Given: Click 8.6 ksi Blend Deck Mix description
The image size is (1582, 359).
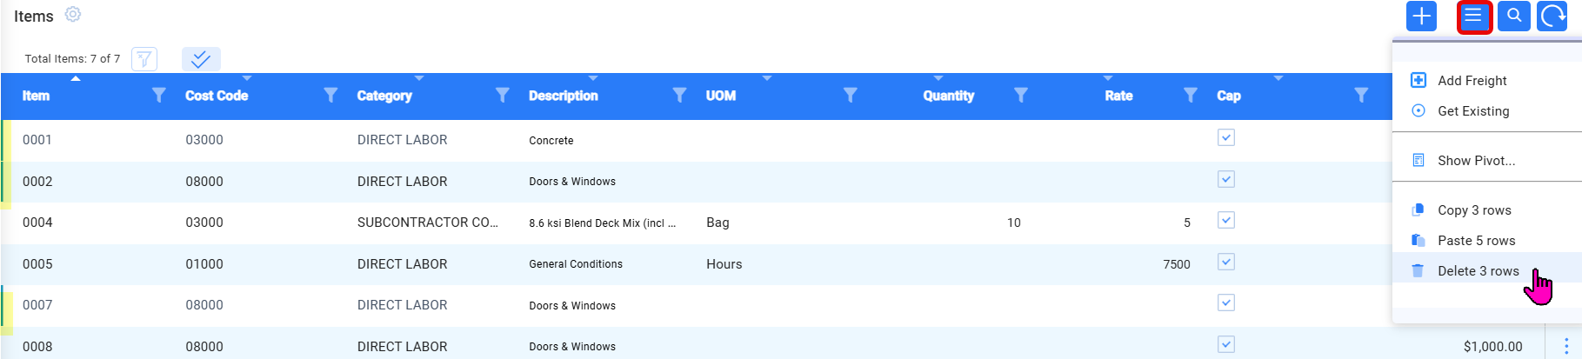Looking at the screenshot, I should click(x=602, y=223).
